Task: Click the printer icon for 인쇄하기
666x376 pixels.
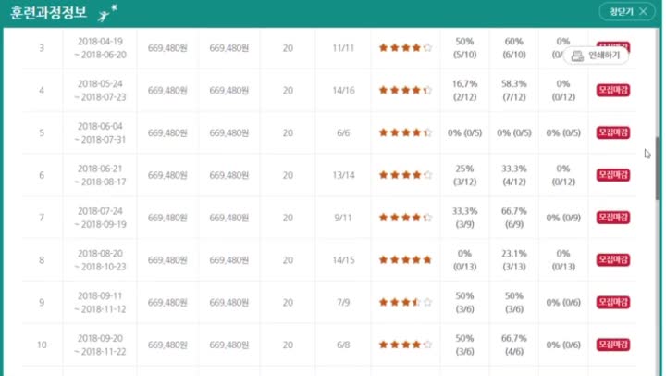Action: (x=577, y=56)
